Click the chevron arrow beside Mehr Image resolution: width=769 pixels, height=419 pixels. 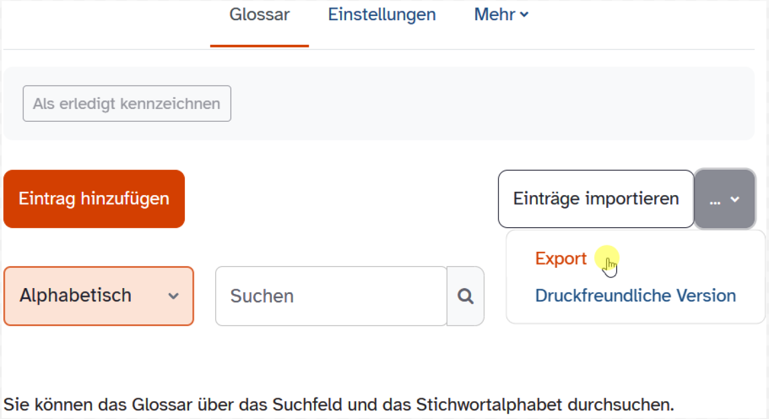tap(524, 15)
